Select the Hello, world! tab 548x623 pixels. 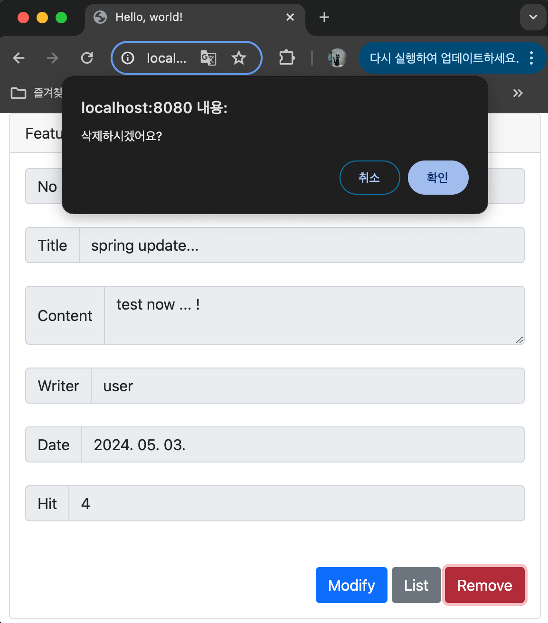point(195,18)
